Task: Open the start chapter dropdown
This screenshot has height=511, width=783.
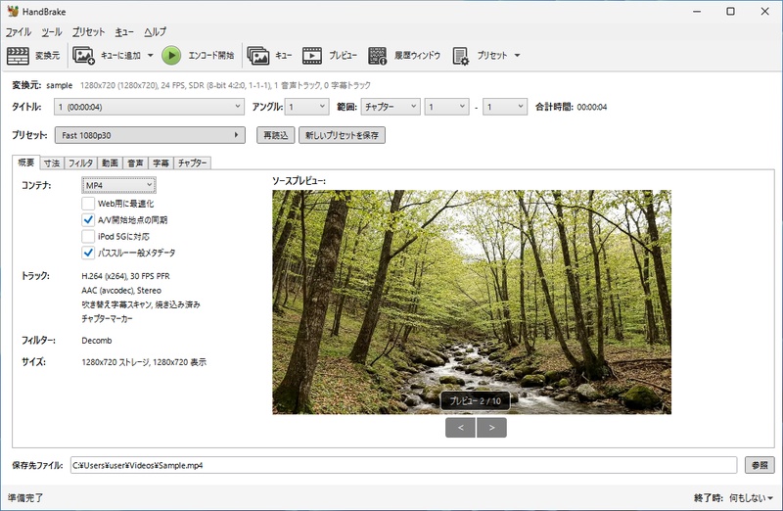Action: (x=447, y=107)
